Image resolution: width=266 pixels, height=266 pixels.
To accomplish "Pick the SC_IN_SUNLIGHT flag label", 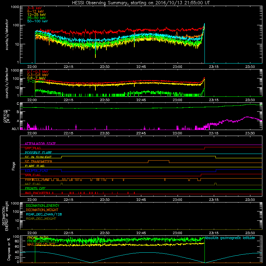I will coord(38,157).
